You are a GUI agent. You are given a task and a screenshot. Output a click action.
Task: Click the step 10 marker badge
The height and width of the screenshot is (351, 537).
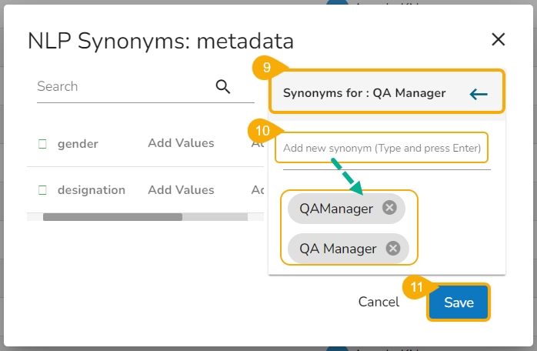point(262,130)
